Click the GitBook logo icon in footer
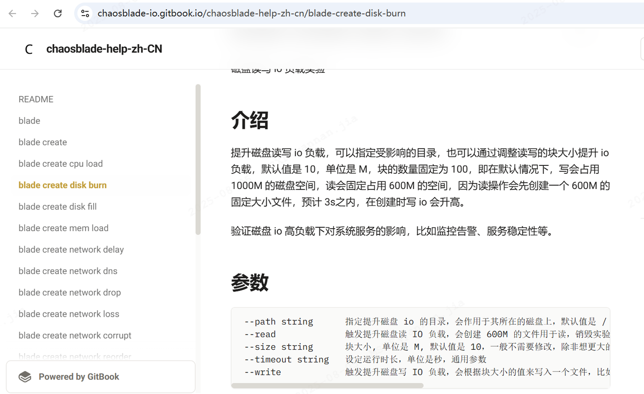The width and height of the screenshot is (644, 394). tap(25, 377)
